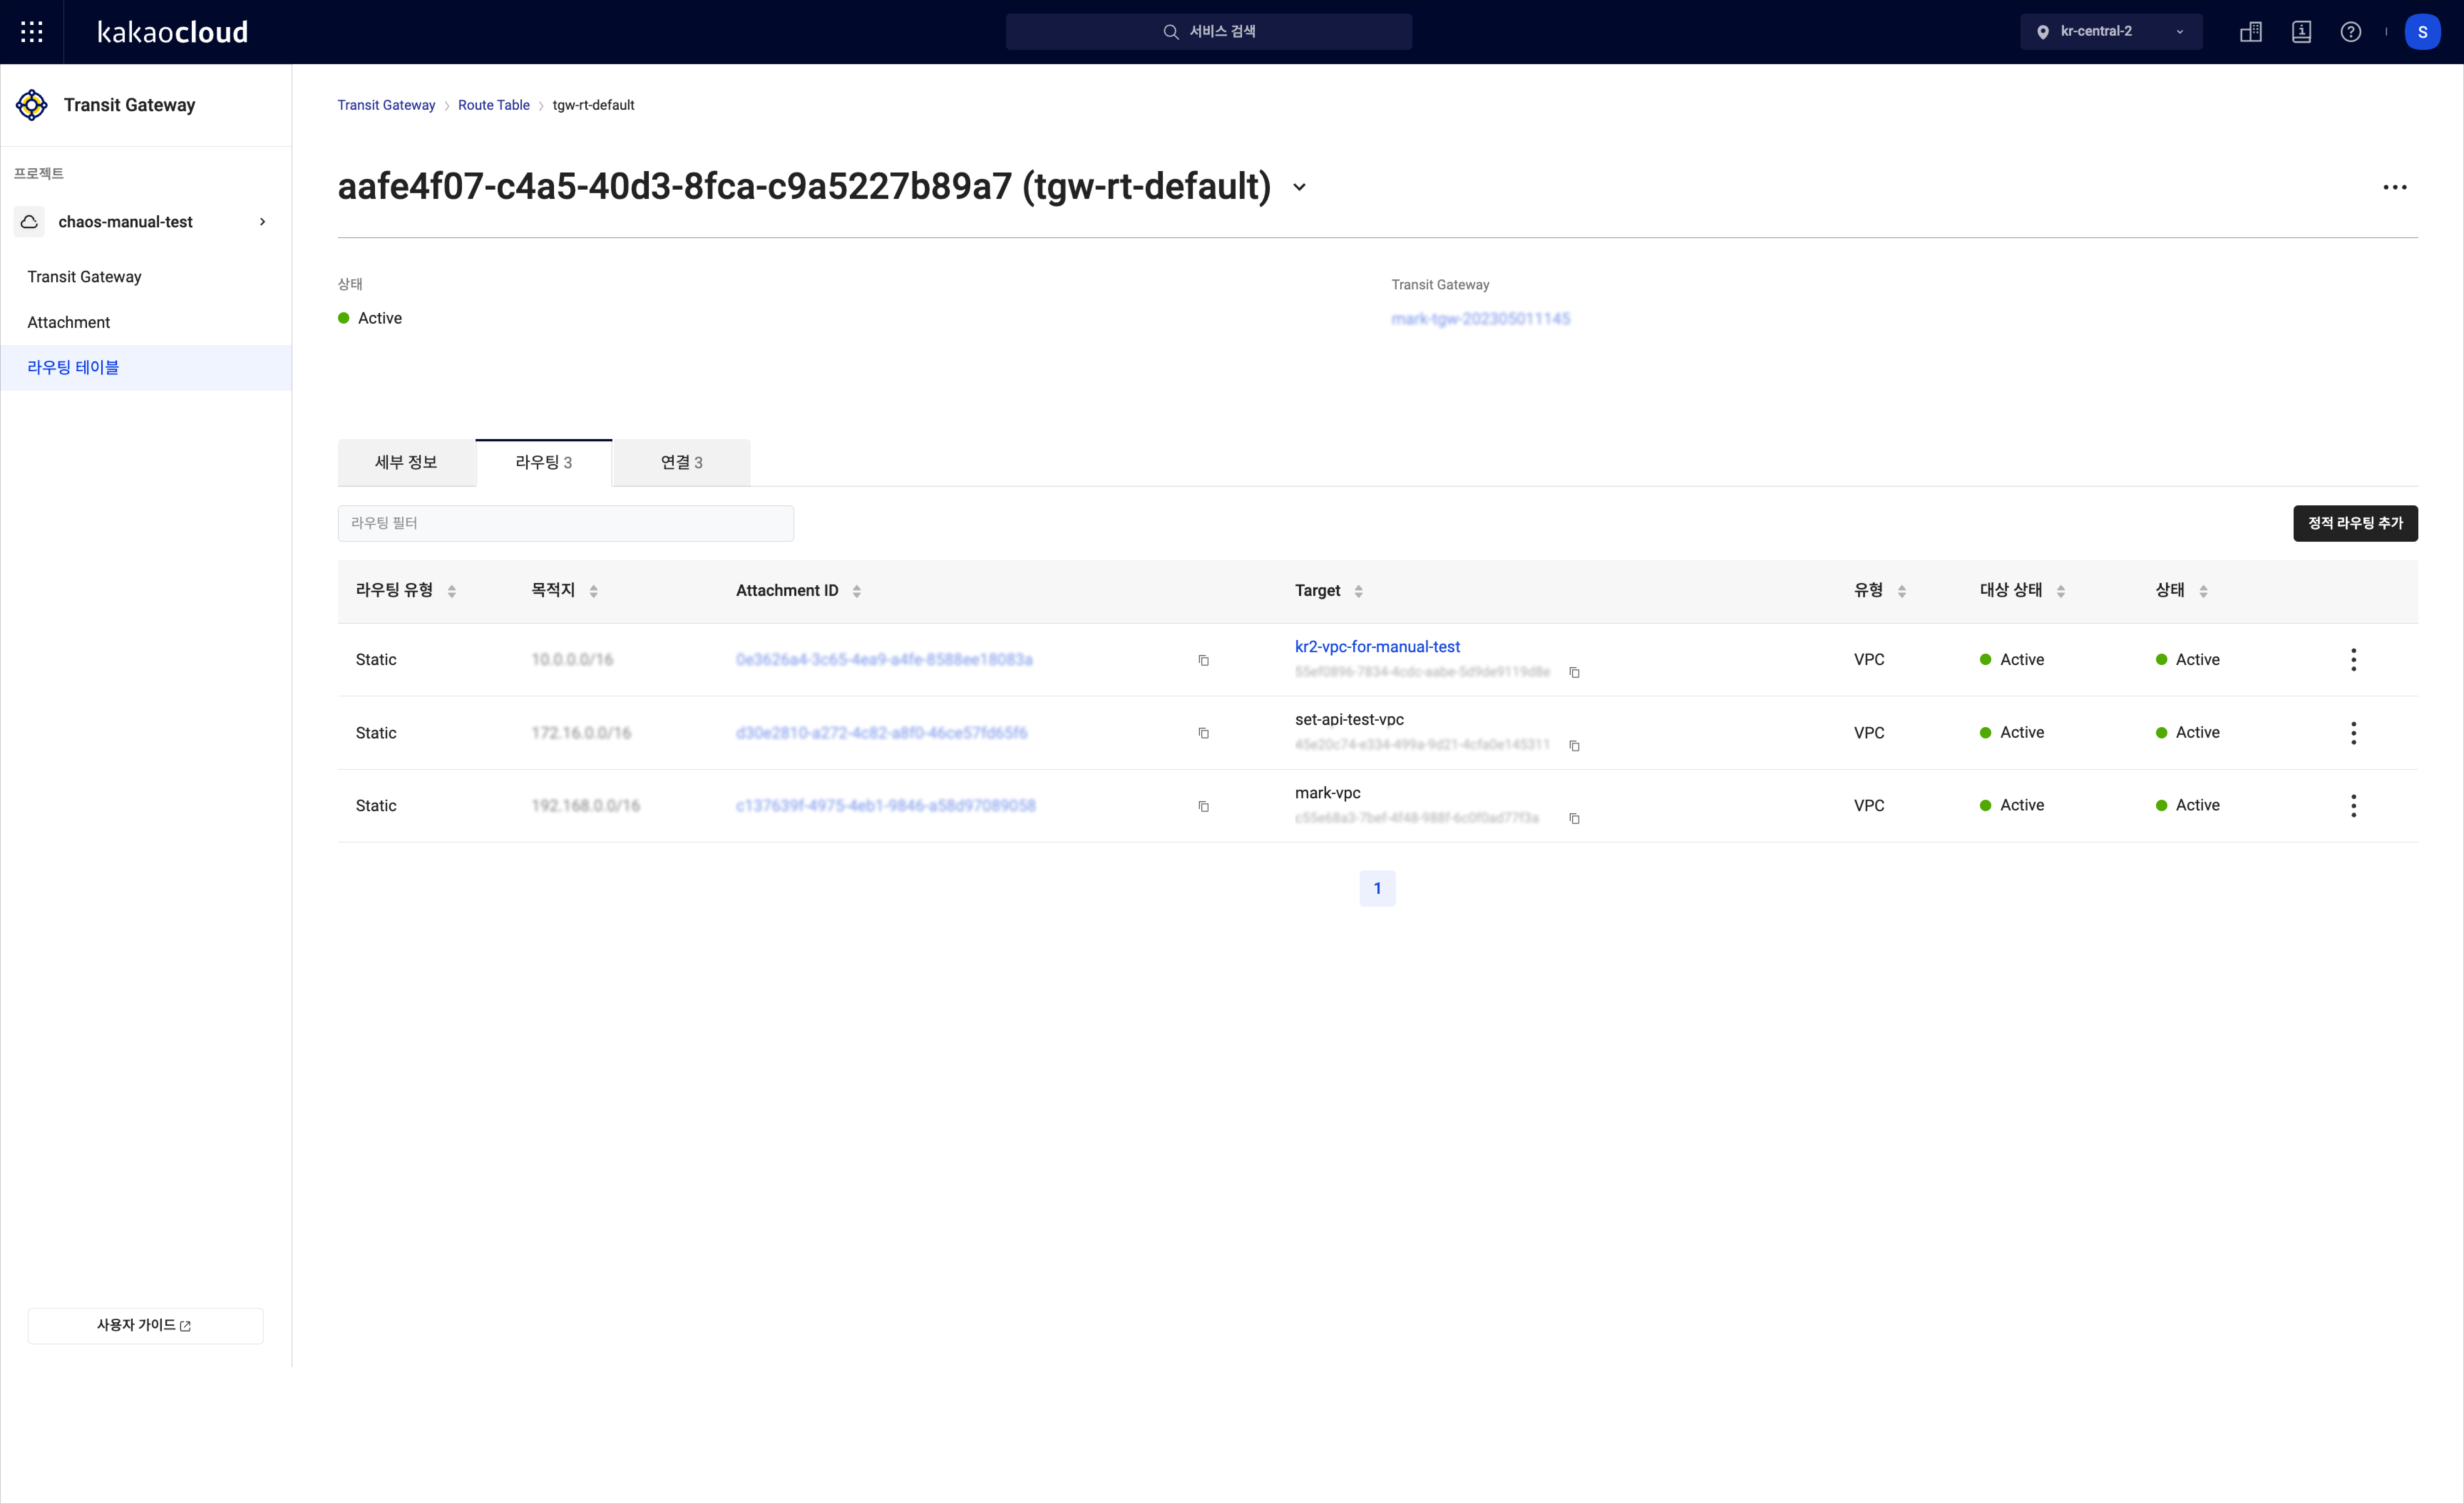Copy the Attachment ID in the 172.16.0.0/16 row

click(x=1204, y=733)
